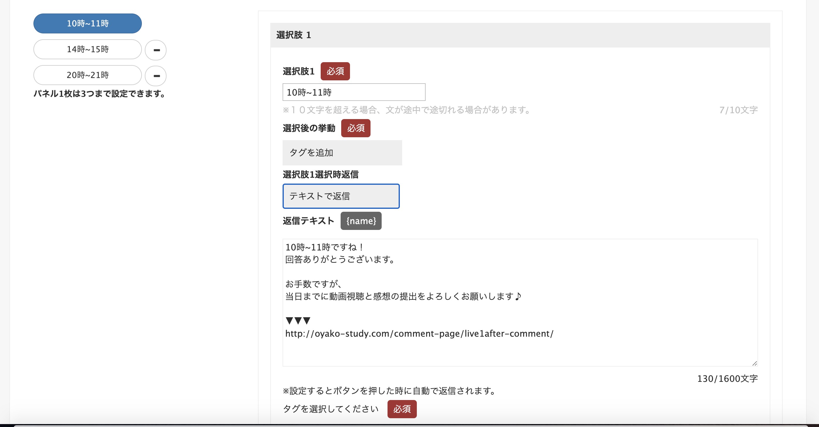The image size is (819, 427).
Task: Insert the {name} placeholder tag
Action: 361,221
